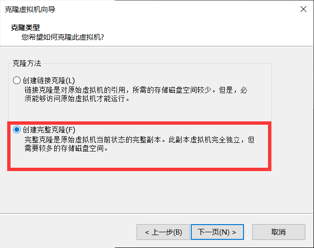The image size is (314, 248).
Task: Select the 创建完整克隆(F) radio button
Action: [17, 129]
